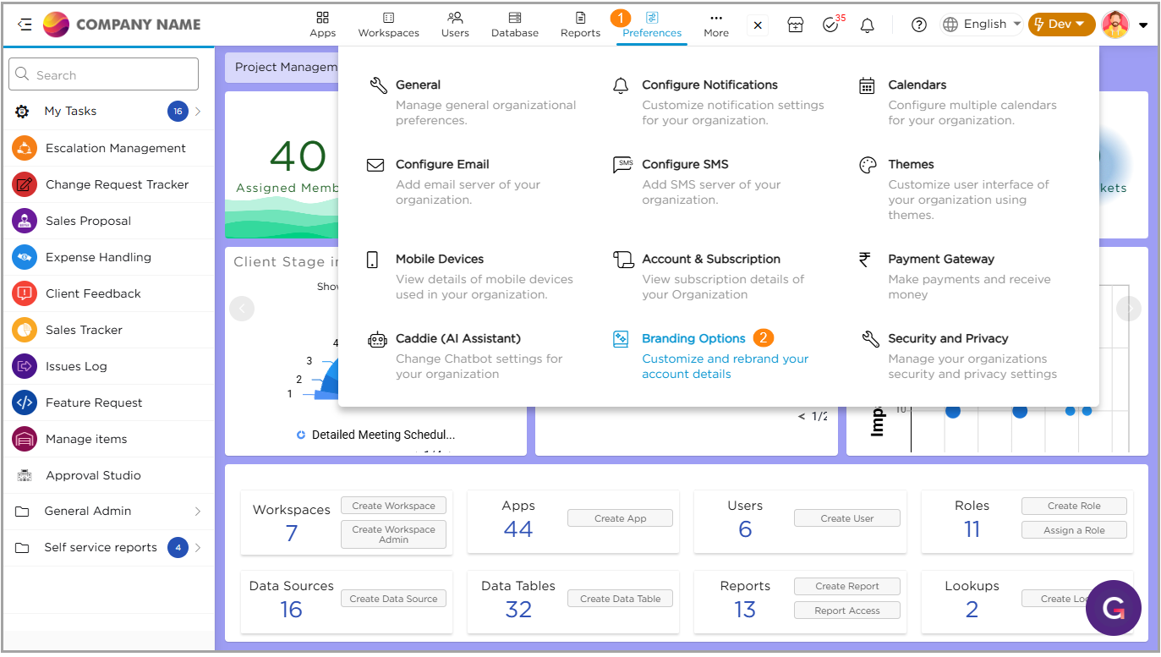1161x657 pixels.
Task: Open the pending tasks icon with 35 badge
Action: click(x=831, y=25)
